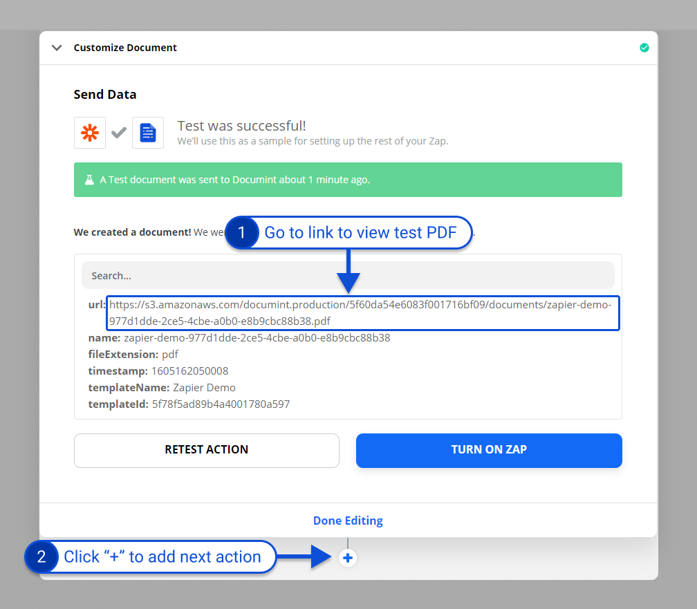Click the flask icon in green banner
This screenshot has width=697, height=609.
click(89, 180)
